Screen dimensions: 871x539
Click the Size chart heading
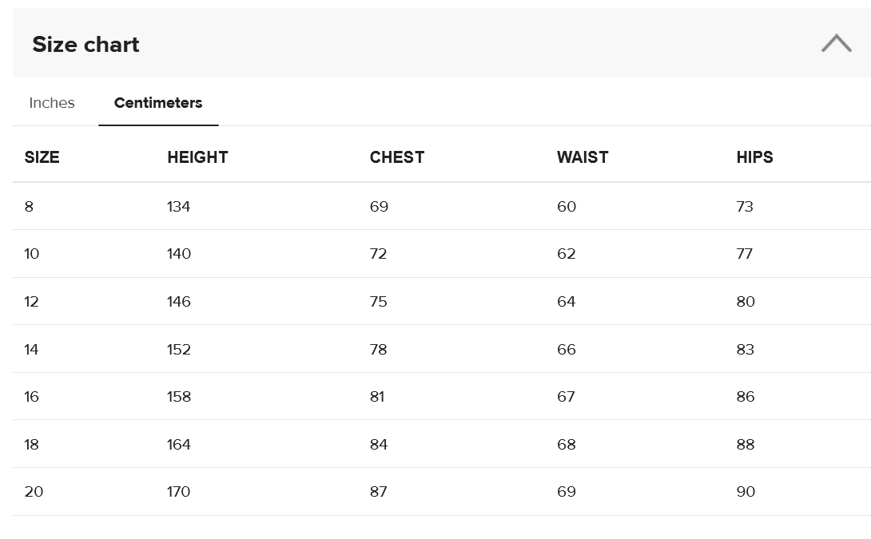click(x=86, y=45)
